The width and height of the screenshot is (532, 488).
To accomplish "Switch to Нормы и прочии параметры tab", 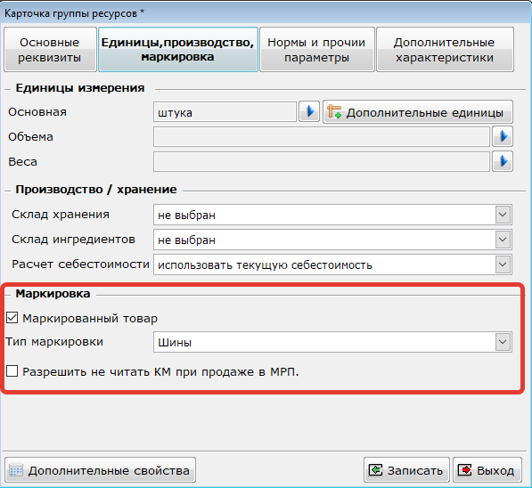I will 317,50.
